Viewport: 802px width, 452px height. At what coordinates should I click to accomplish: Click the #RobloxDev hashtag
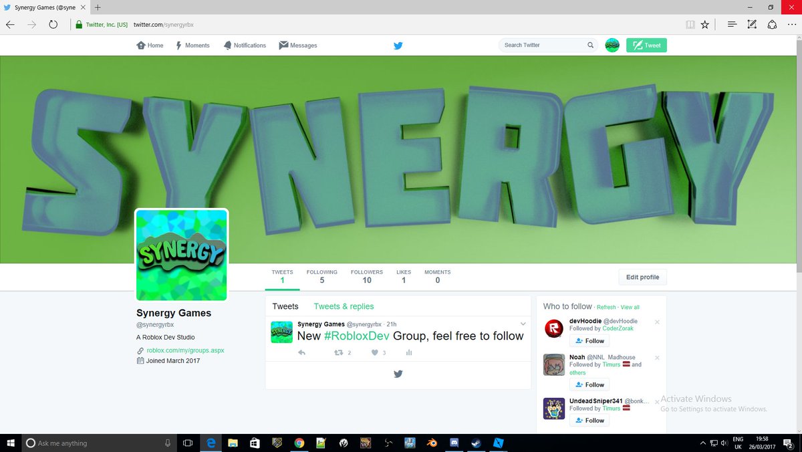pos(357,336)
